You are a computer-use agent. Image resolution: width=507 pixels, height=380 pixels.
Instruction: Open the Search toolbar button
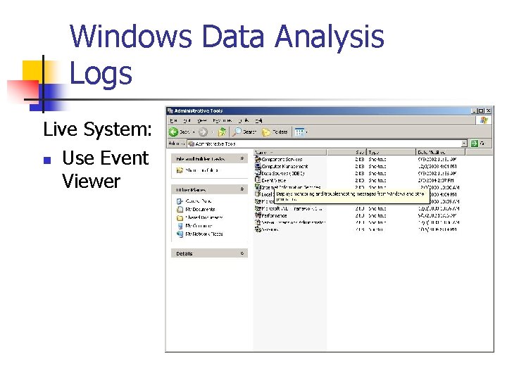tap(245, 132)
